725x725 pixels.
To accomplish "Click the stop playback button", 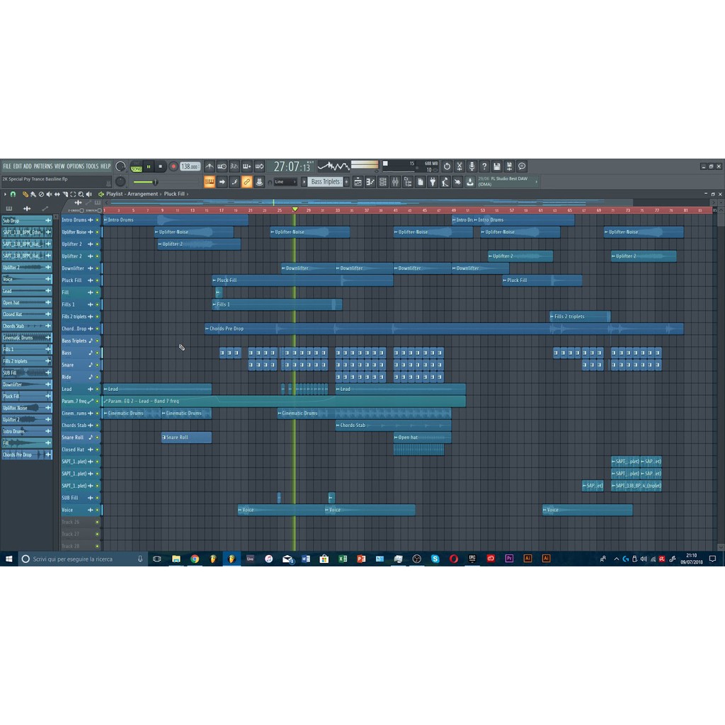I will (x=161, y=166).
